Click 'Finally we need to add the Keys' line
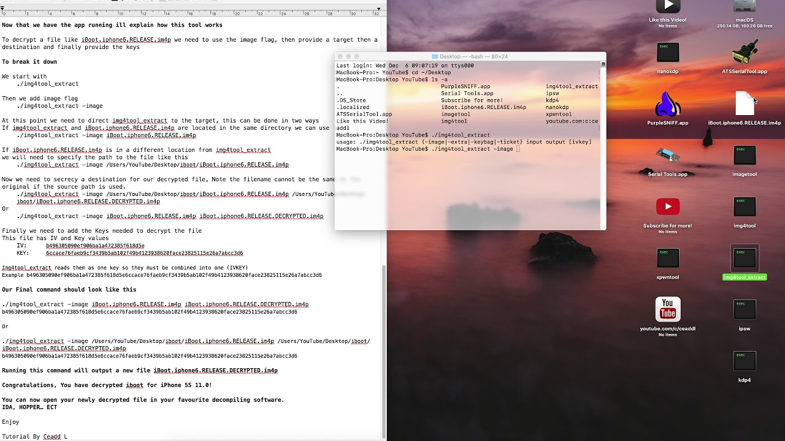 102,231
